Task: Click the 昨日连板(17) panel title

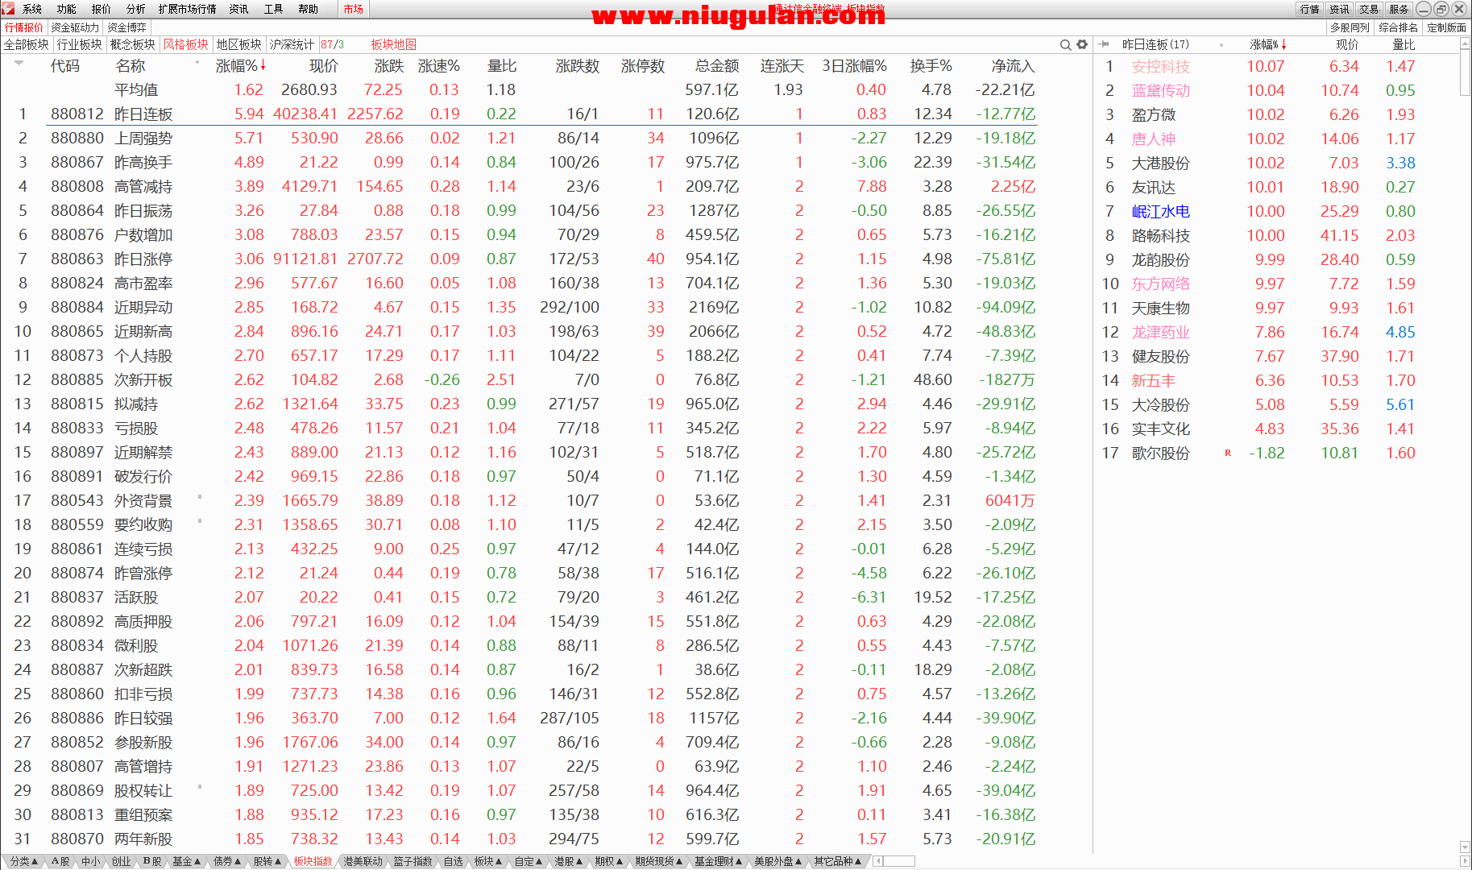Action: pyautogui.click(x=1155, y=44)
